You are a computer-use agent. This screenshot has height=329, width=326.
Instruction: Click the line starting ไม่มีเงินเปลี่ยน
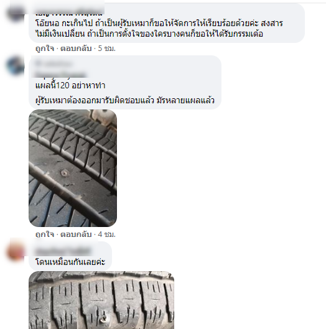pos(149,34)
